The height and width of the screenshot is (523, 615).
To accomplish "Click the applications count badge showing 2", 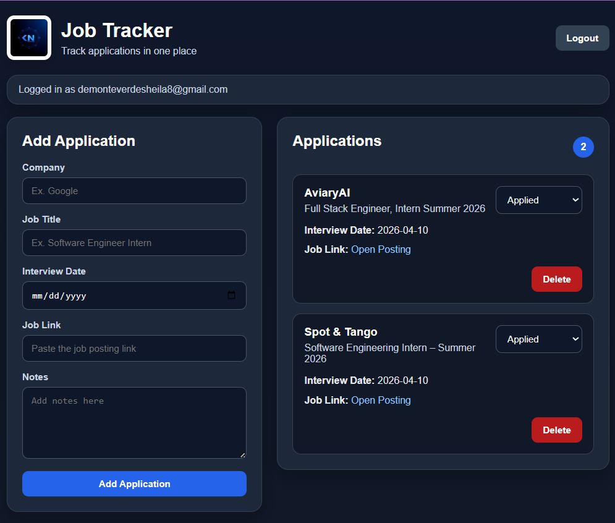I will (x=583, y=147).
